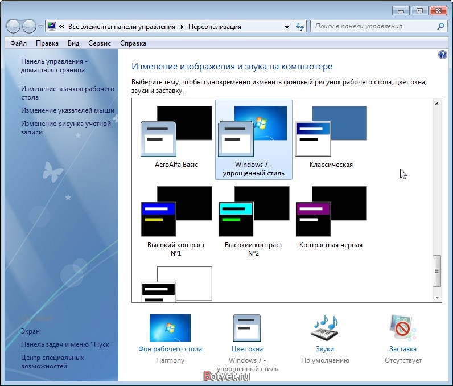Open the Файл menu
453x386 pixels.
point(18,43)
